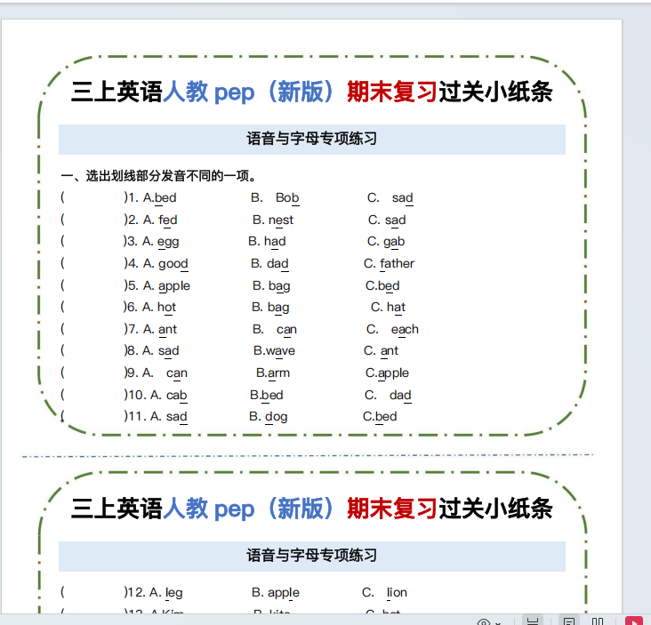Click the word 'each' in question 7
The height and width of the screenshot is (625, 651).
pos(405,330)
